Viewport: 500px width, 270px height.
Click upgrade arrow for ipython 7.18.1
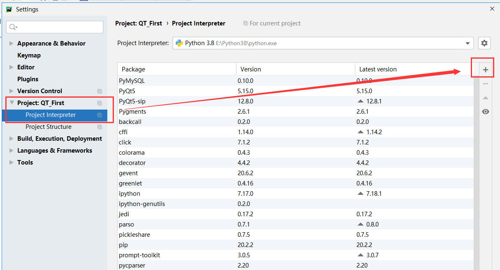pyautogui.click(x=361, y=194)
